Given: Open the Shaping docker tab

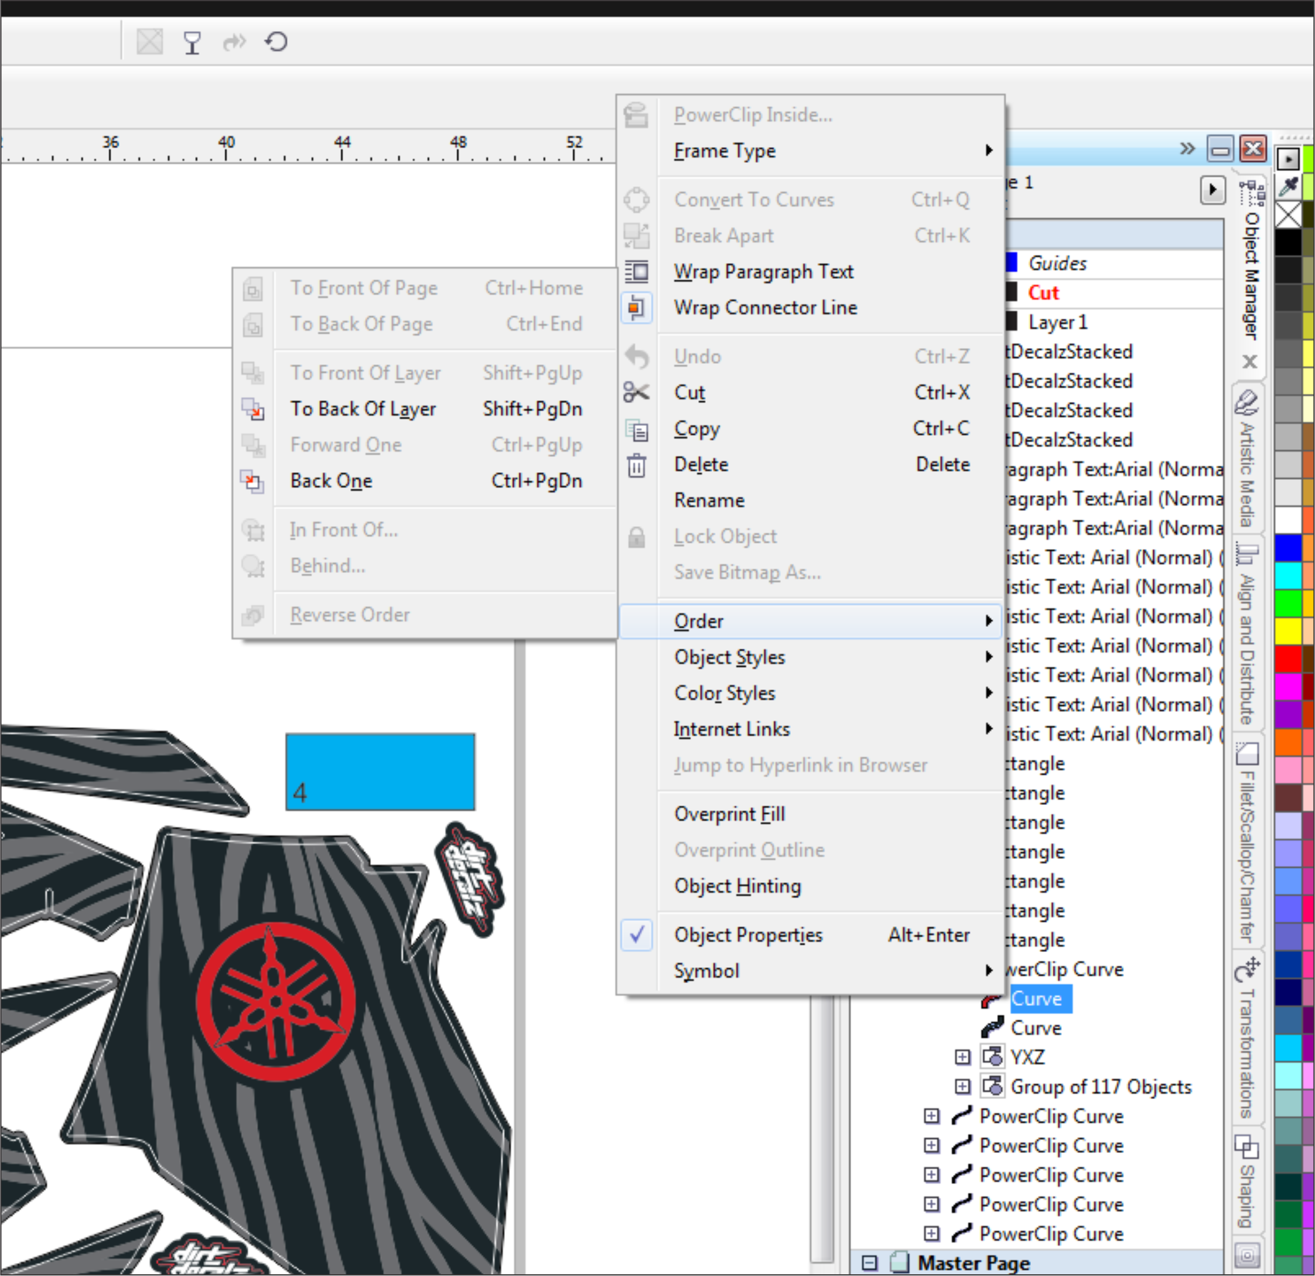Looking at the screenshot, I should 1247,1182.
